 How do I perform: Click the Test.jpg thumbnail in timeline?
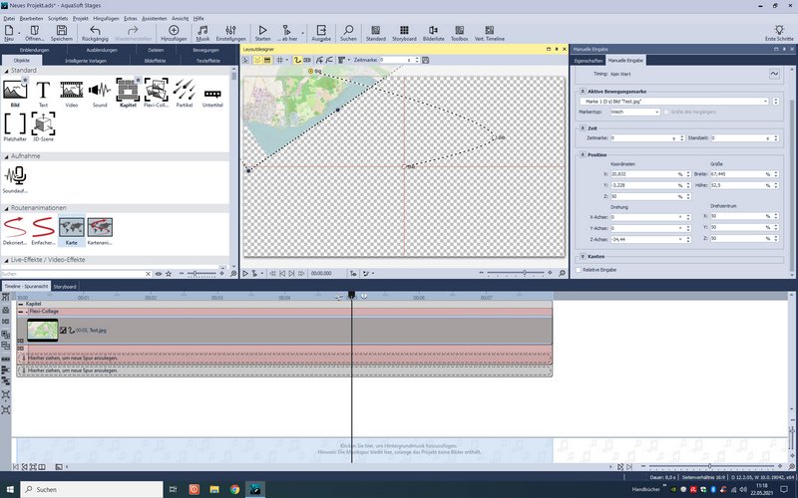42,330
